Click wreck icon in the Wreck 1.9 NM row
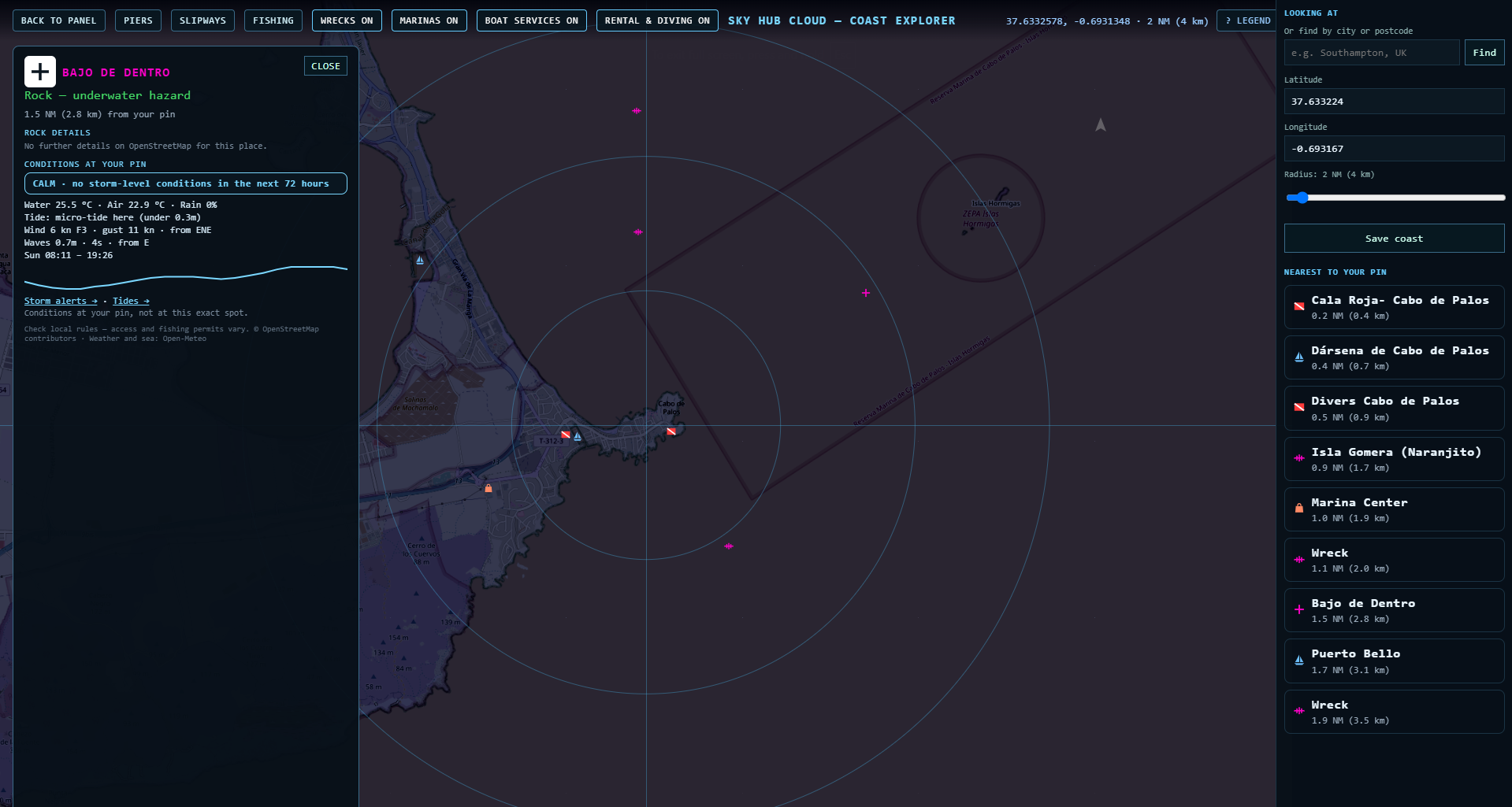The width and height of the screenshot is (1512, 807). 1299,711
